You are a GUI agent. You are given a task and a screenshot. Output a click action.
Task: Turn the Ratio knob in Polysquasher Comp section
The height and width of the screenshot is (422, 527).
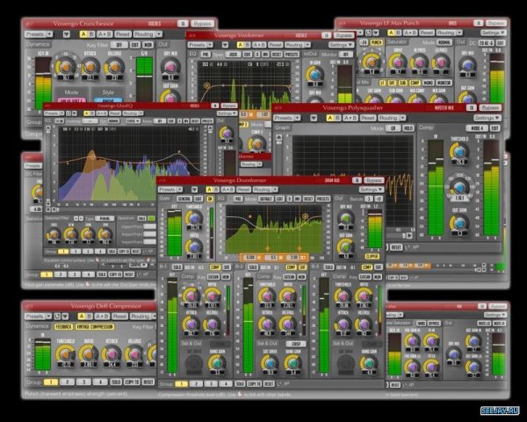[x=459, y=186]
